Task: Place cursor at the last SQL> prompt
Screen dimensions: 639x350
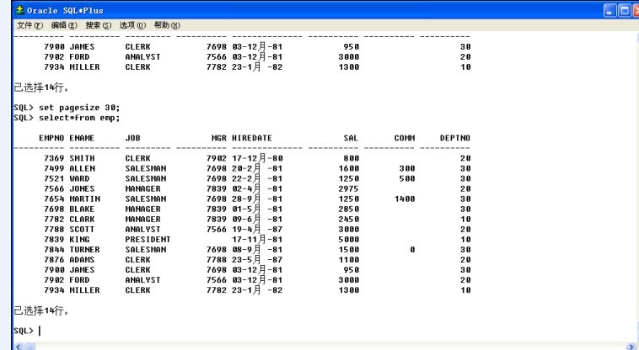Action: (x=40, y=331)
